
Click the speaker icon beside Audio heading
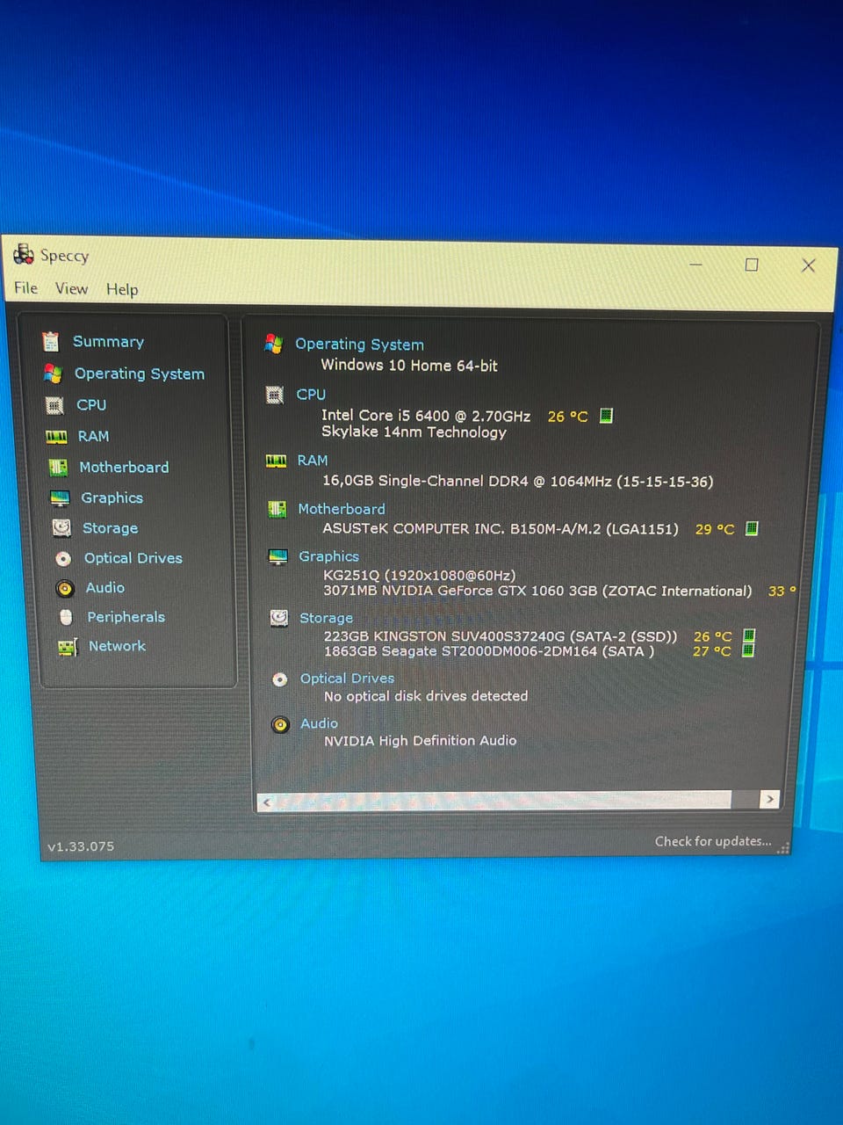pyautogui.click(x=280, y=725)
